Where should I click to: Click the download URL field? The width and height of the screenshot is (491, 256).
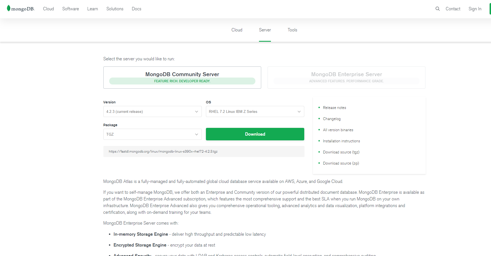click(x=204, y=151)
